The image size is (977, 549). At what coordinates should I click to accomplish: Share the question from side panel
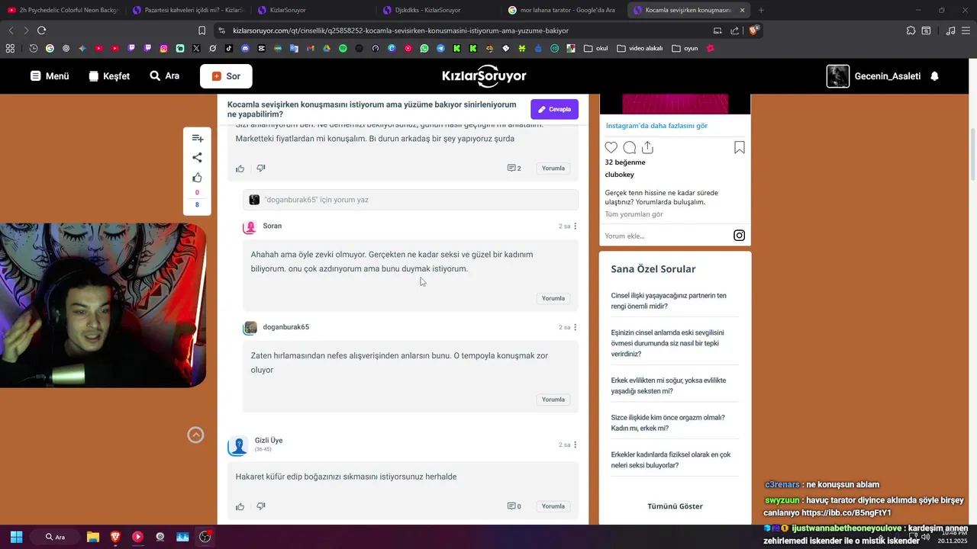click(x=197, y=158)
